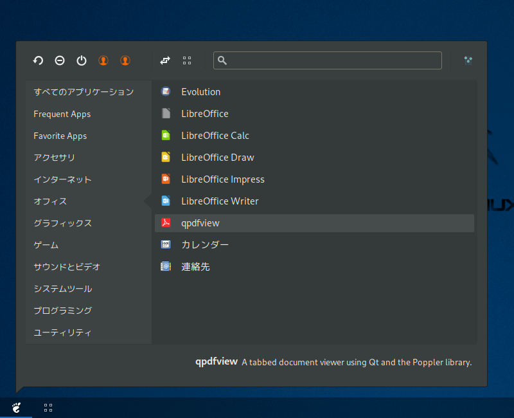Launch LibreOffice Writer
This screenshot has width=514, height=418.
[314, 201]
